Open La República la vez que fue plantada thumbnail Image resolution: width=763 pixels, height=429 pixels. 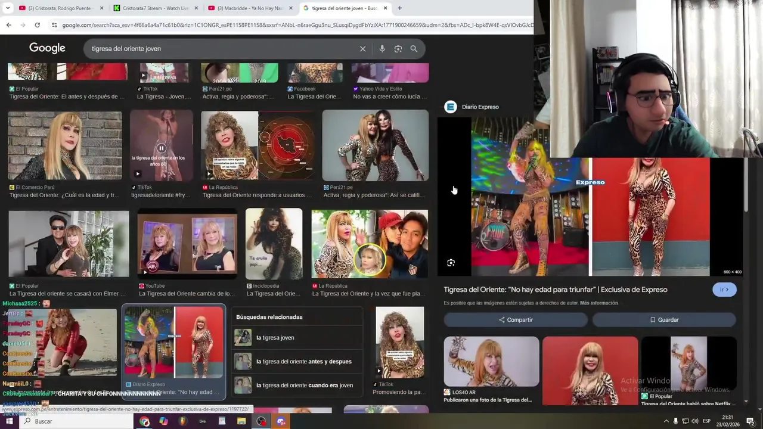(370, 244)
